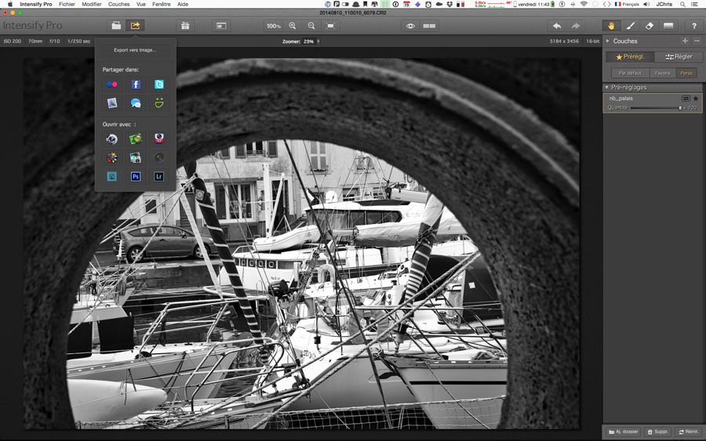This screenshot has height=441, width=706.
Task: Share to Flickr
Action: (x=112, y=84)
